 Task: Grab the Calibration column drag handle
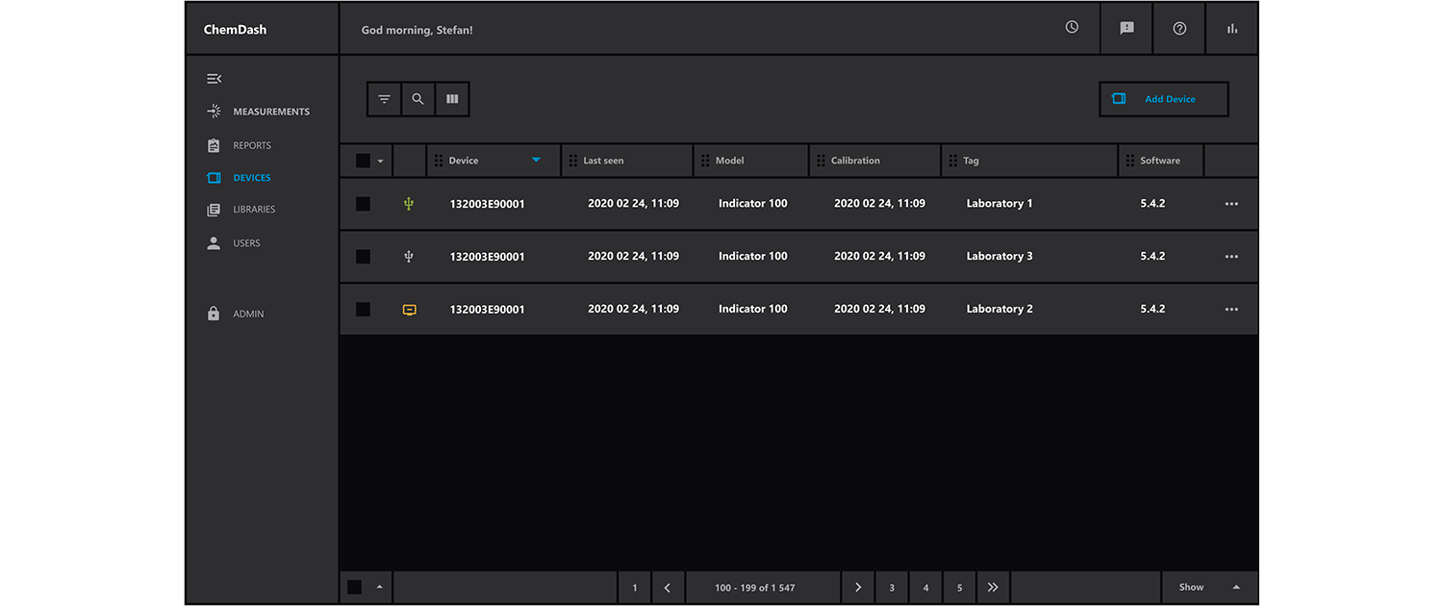pos(822,161)
